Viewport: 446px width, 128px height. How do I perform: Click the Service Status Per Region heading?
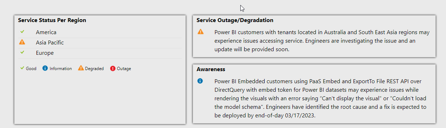pyautogui.click(x=52, y=20)
